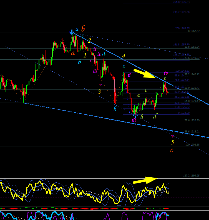Click the blue down-arrow marker at the chart high
209x220 pixels.
pos(72,32)
